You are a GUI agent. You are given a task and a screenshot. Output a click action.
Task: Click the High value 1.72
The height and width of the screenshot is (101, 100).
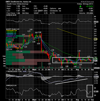(x=18, y=9)
